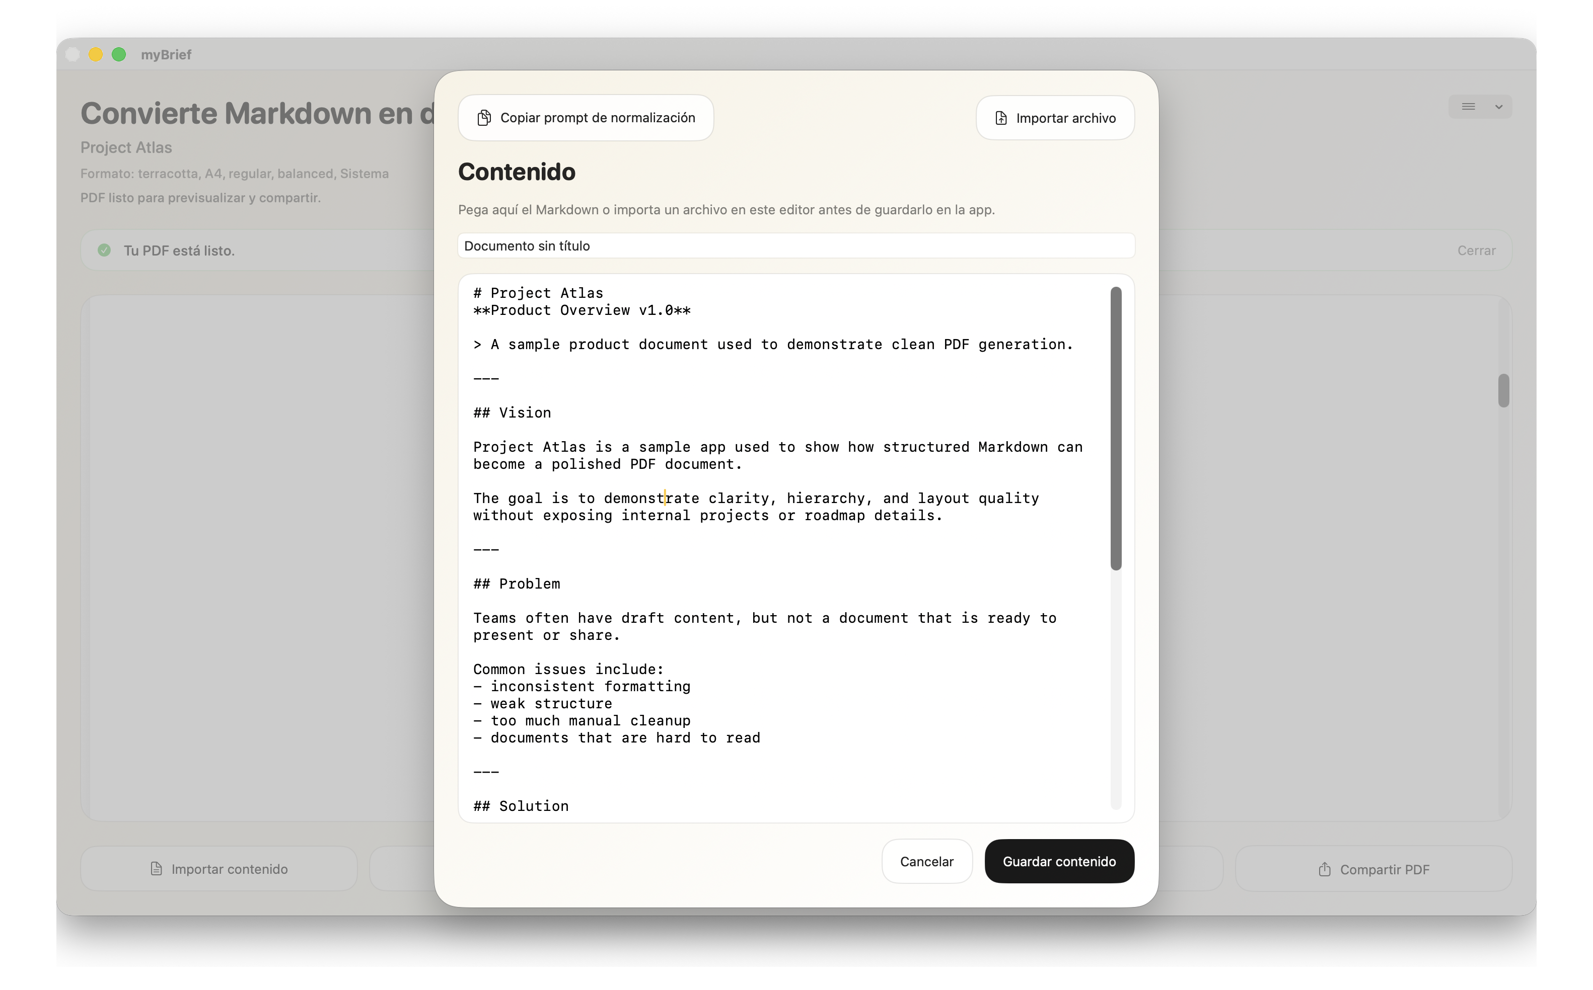Click the main window preview scrollbar thumb

[x=1503, y=390]
